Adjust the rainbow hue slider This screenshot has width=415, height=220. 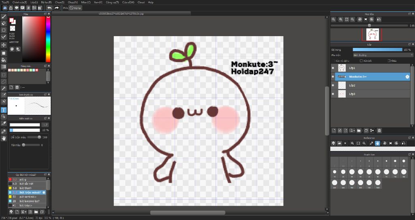48,39
